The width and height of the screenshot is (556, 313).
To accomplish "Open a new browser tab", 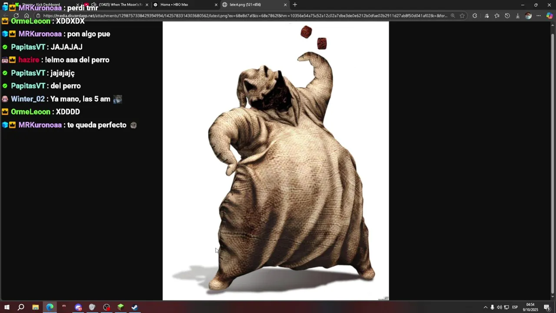I will [295, 5].
